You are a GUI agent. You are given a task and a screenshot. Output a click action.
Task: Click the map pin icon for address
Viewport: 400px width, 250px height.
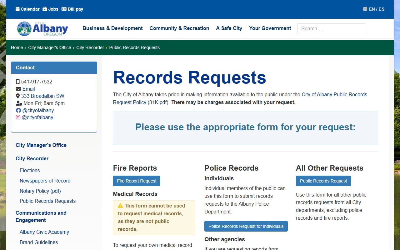click(x=18, y=96)
